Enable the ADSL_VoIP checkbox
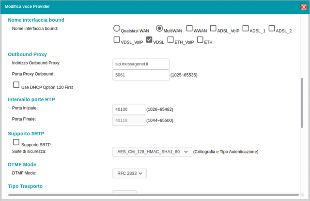The image size is (310, 201). [213, 28]
